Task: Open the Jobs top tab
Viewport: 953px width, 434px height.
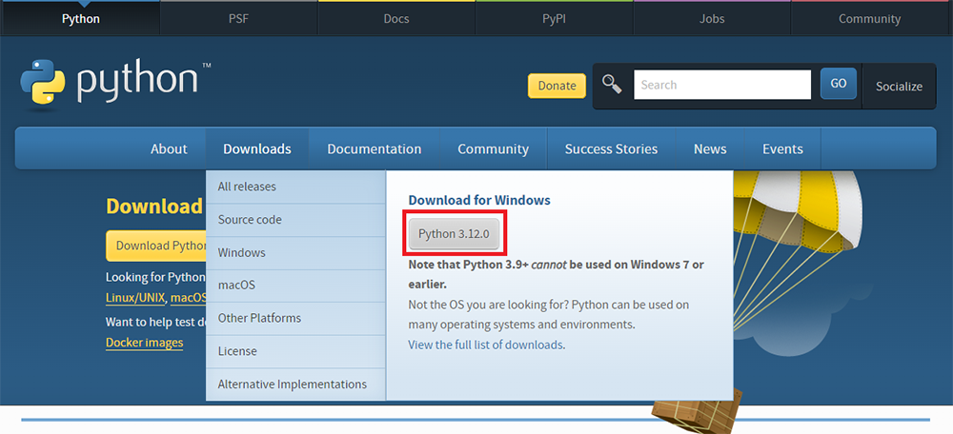Action: point(712,19)
